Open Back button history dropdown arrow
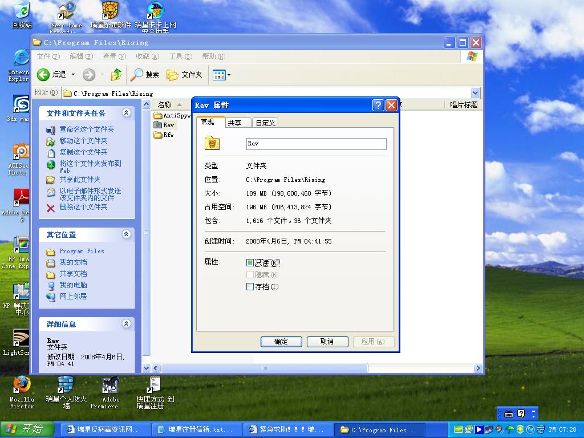Screen dimensions: 584x438 point(74,75)
